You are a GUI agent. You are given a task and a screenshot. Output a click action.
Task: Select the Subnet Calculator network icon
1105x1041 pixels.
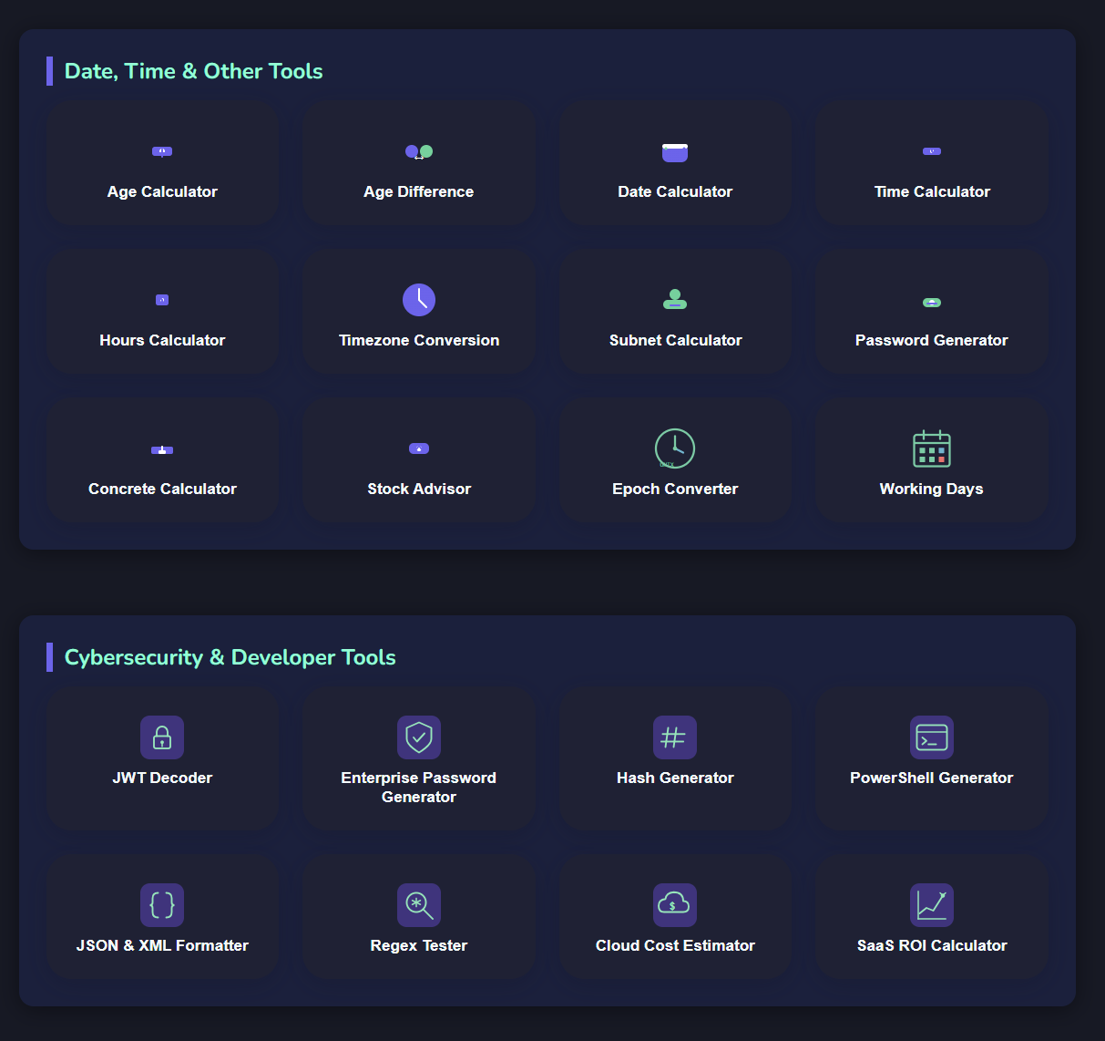pyautogui.click(x=674, y=299)
